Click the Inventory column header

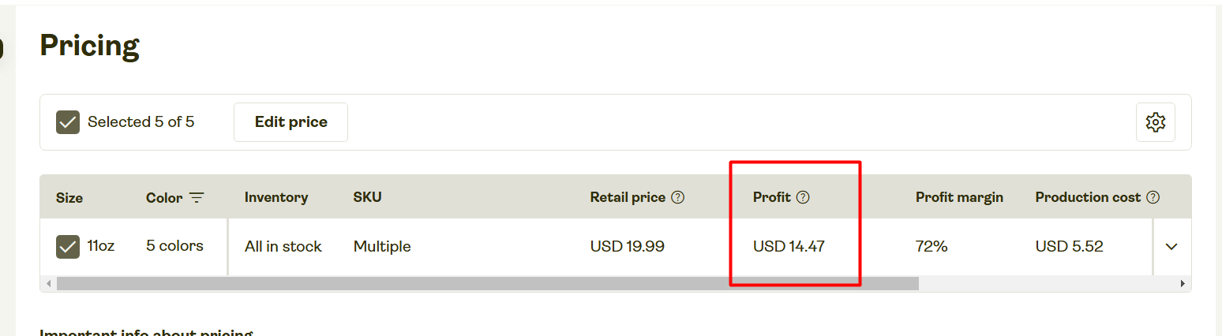pos(276,197)
